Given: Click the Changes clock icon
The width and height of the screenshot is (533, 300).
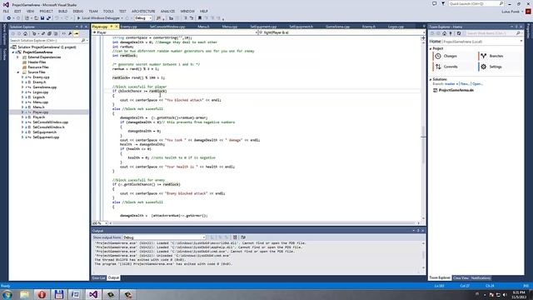Looking at the screenshot, I should pos(438,56).
